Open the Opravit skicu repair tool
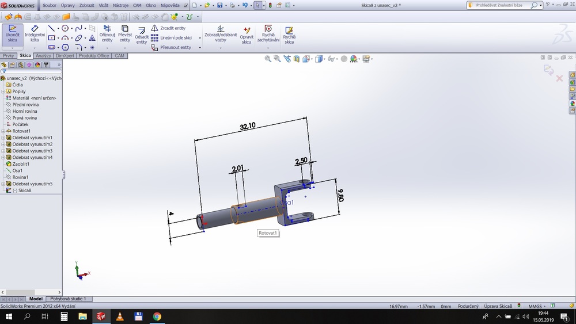 pyautogui.click(x=247, y=35)
